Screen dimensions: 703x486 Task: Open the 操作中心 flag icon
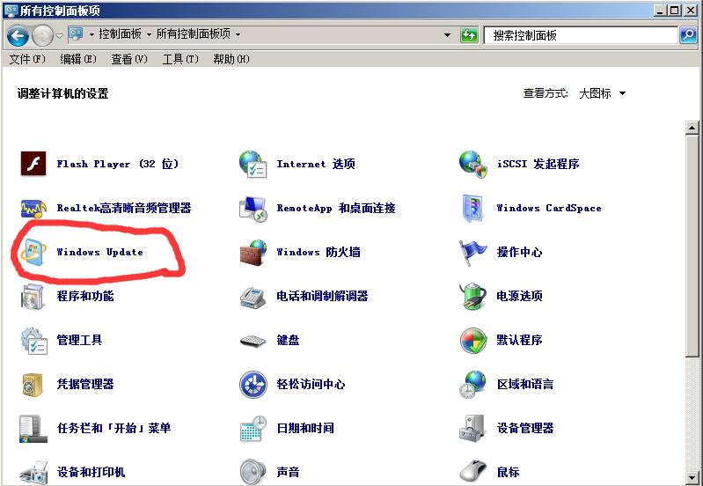click(x=472, y=252)
